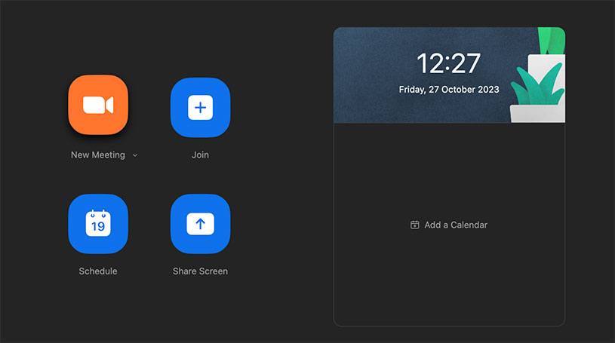Click the 12:27 clock display
The height and width of the screenshot is (343, 615).
tap(448, 63)
